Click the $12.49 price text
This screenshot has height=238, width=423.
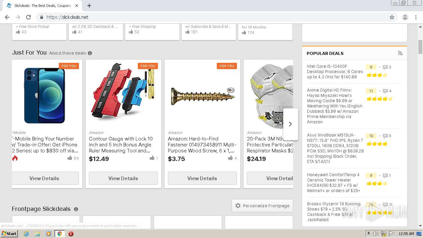coord(99,159)
